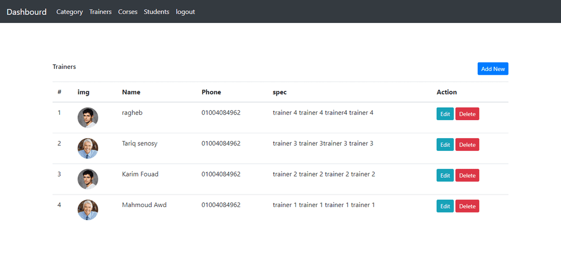This screenshot has height=271, width=561.
Task: Edit the Karim Fouad entry
Action: (x=445, y=175)
